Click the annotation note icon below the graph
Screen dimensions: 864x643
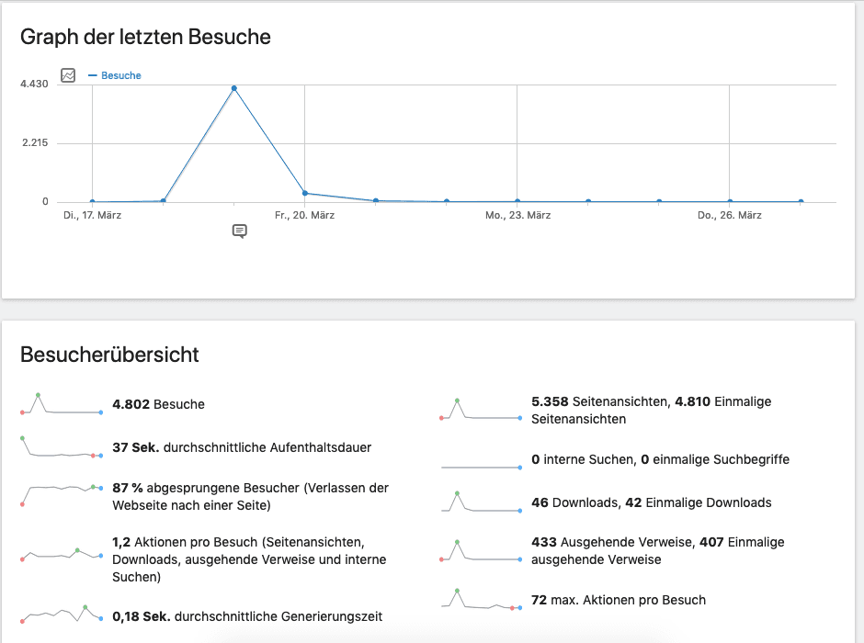(x=239, y=231)
